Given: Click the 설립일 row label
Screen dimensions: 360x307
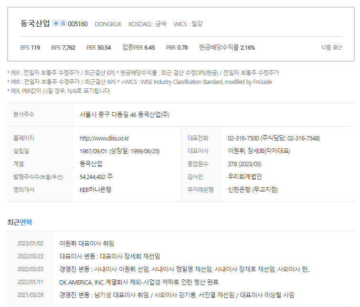Looking at the screenshot, I should click(21, 151).
